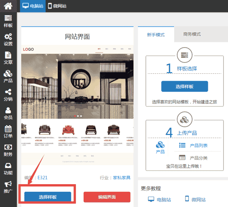
Task: Open 文章 articles section
Action: [x=8, y=58]
